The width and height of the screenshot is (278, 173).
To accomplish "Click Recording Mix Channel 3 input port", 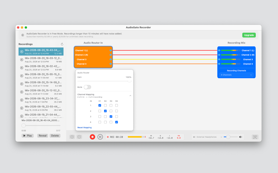I will (219, 59).
